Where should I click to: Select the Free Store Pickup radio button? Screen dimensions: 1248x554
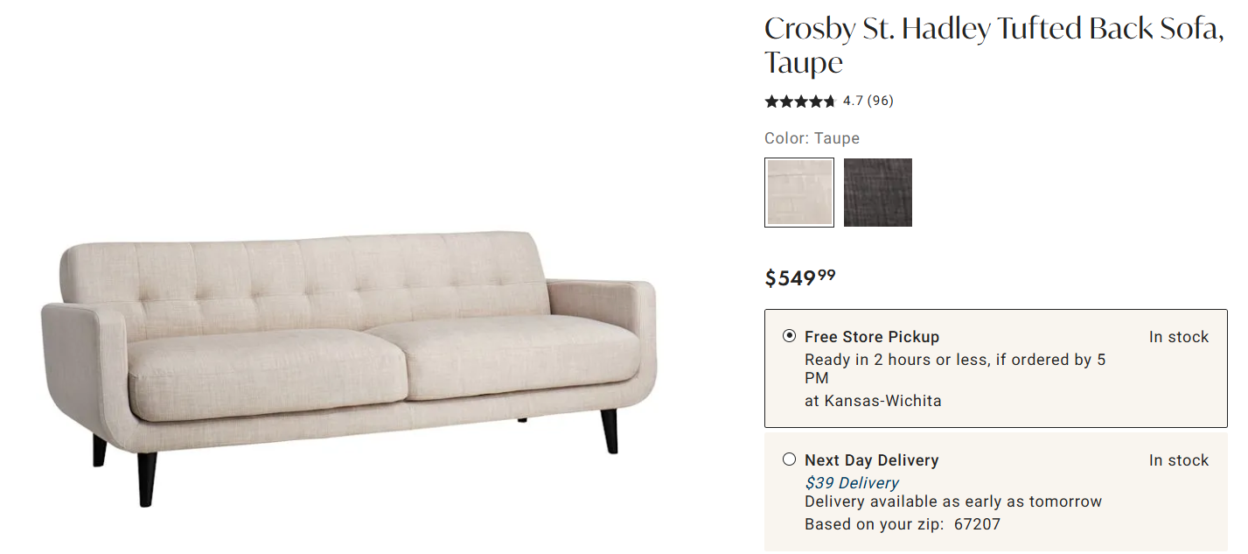tap(790, 336)
